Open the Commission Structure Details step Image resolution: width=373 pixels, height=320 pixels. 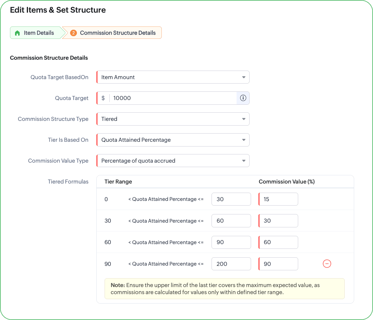click(x=113, y=33)
